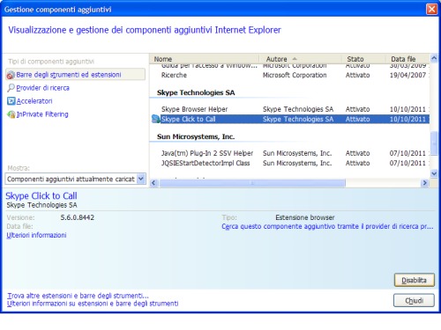Click the vertical scrollbar thumb
This screenshot has height=330, width=441.
coord(434,143)
